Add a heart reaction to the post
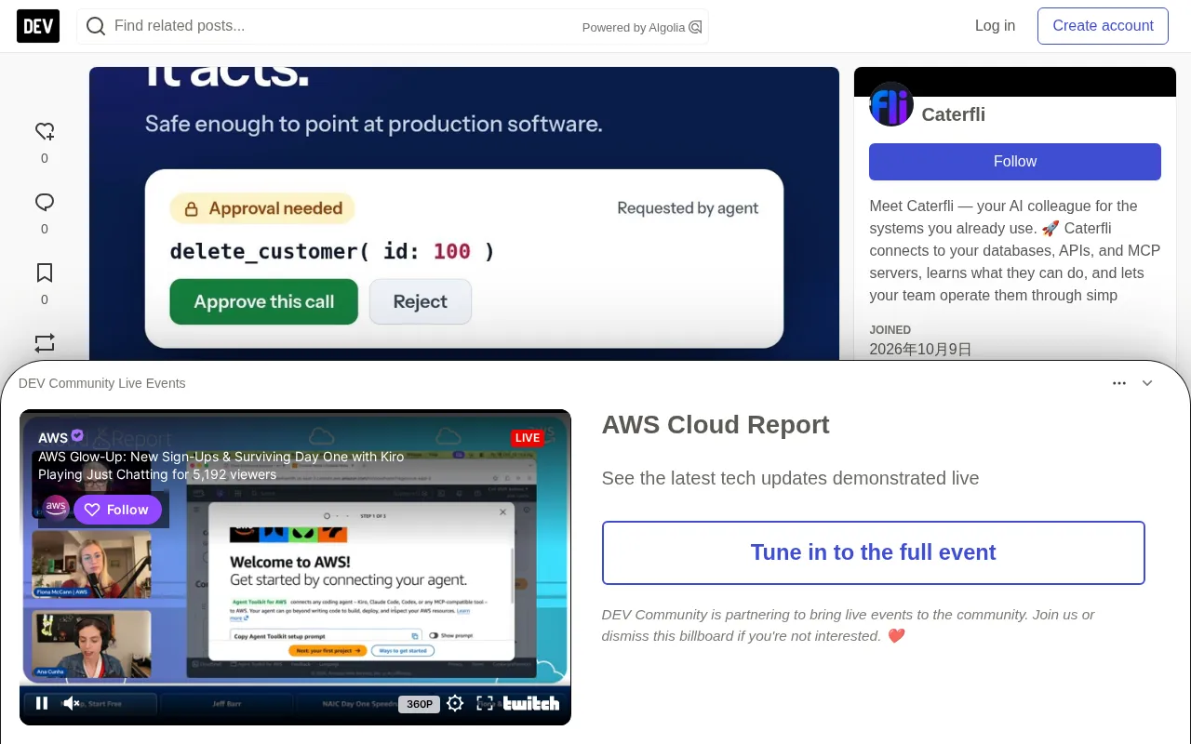 point(45,131)
